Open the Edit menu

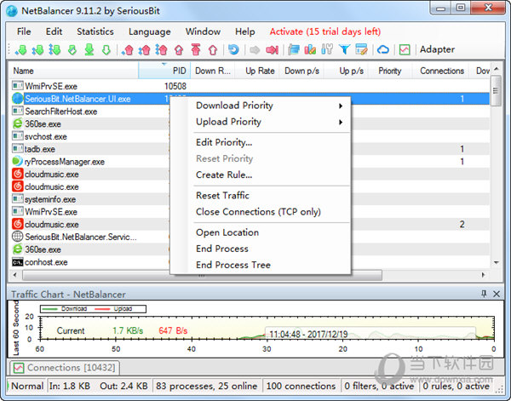pyautogui.click(x=54, y=32)
